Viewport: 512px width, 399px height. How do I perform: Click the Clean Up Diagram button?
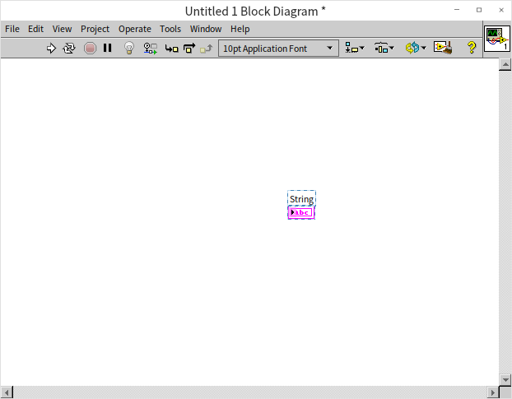pyautogui.click(x=443, y=49)
